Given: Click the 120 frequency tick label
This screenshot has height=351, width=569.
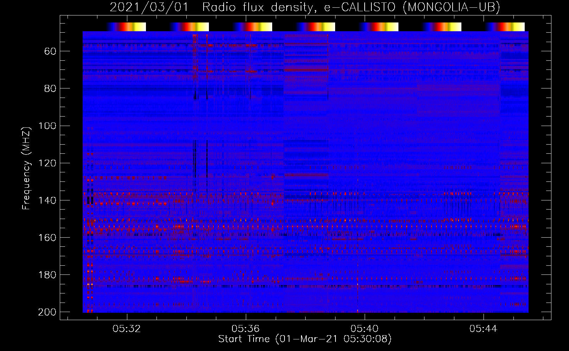Looking at the screenshot, I should point(47,163).
